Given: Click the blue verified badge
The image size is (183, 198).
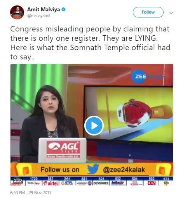Looking at the screenshot, I should pos(63,9).
